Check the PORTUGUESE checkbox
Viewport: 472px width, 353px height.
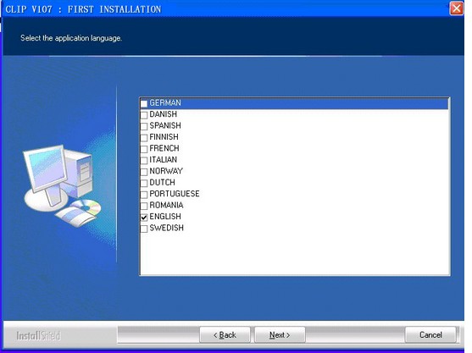(x=144, y=195)
